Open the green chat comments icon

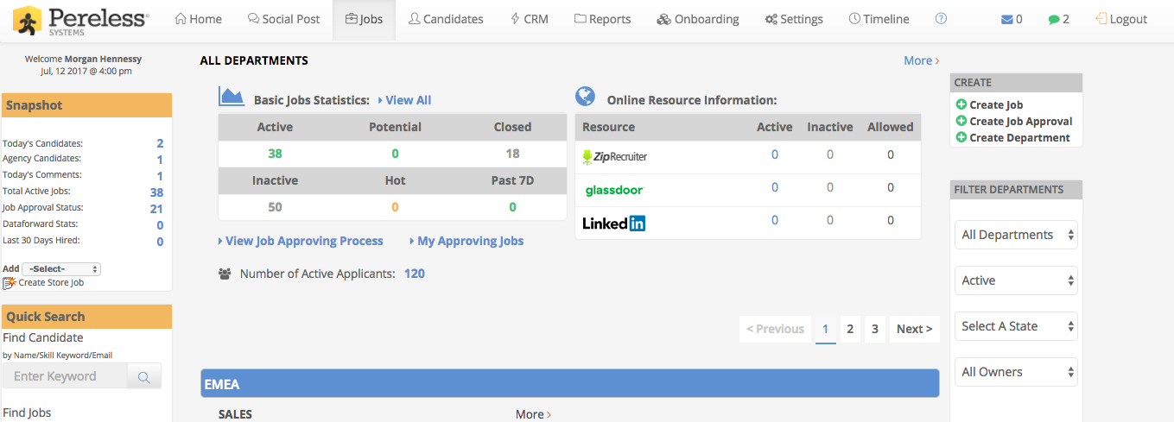(1054, 19)
